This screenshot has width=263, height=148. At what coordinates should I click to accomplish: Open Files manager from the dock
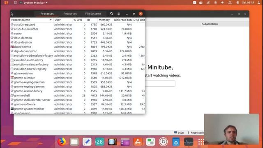pyautogui.click(x=74, y=142)
